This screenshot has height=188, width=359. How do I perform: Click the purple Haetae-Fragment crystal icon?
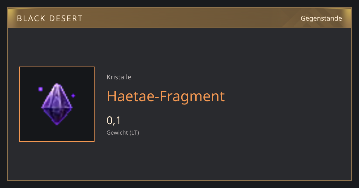coord(57,104)
